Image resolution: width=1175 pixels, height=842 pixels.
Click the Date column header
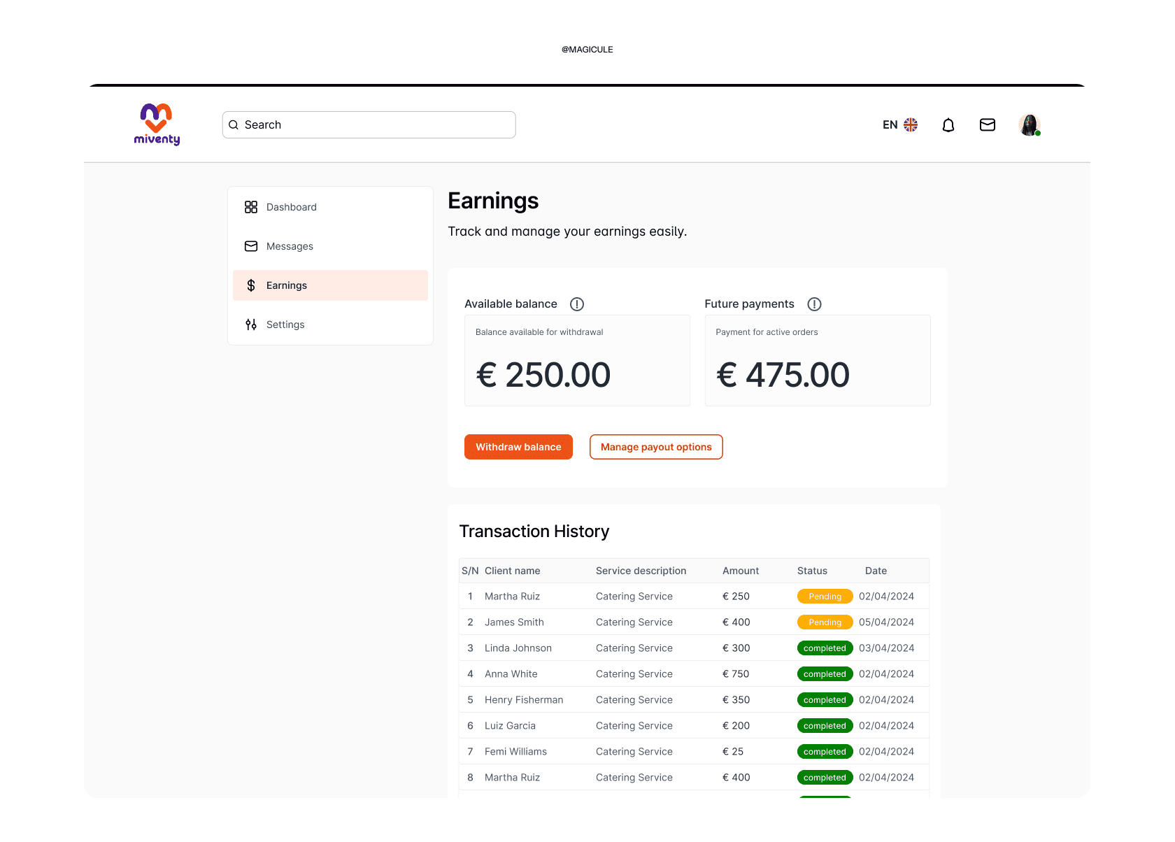coord(876,571)
